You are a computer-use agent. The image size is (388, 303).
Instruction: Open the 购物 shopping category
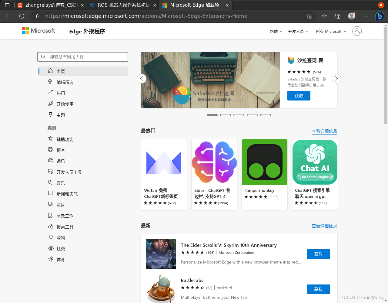(x=60, y=237)
